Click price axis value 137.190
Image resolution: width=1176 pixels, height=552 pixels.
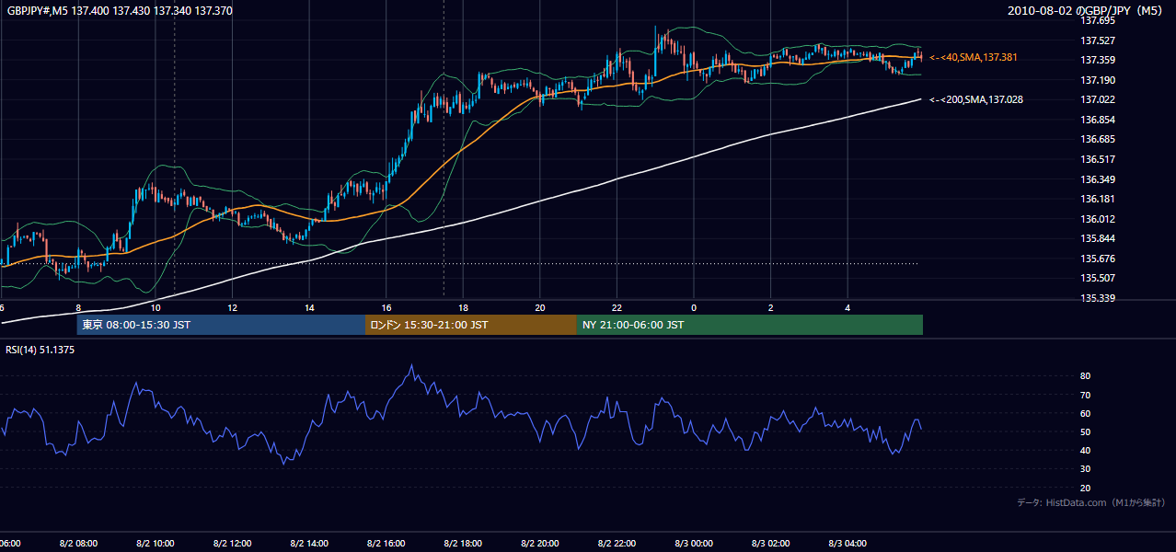click(x=1098, y=80)
